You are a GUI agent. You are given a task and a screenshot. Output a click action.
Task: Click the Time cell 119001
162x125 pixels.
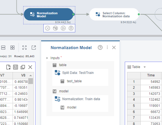click(151, 106)
